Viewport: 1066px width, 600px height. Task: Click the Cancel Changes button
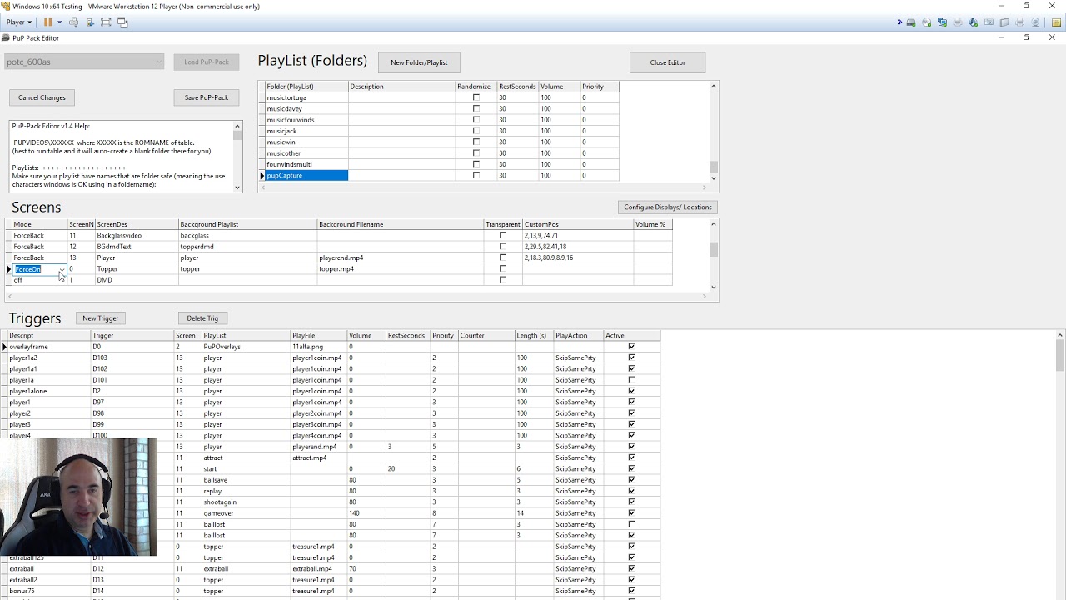42,97
